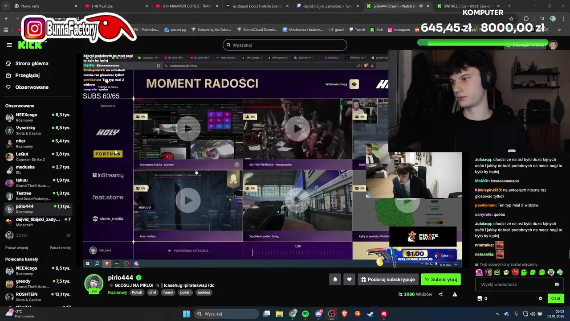Open the emote picker in chat input
The height and width of the screenshot is (321, 570).
click(x=557, y=284)
